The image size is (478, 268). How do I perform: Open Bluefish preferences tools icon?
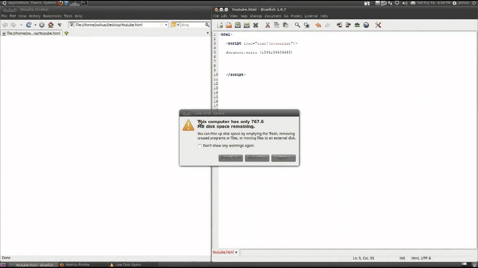pos(378,25)
